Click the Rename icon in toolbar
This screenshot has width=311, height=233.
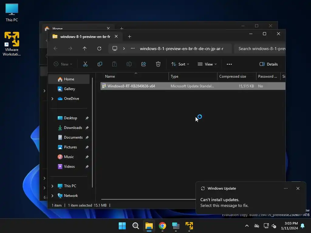pos(129,64)
